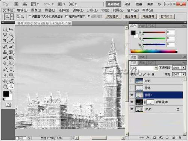Select the Rectangular Marquee tool
This screenshot has width=188, height=141.
click(x=5, y=29)
